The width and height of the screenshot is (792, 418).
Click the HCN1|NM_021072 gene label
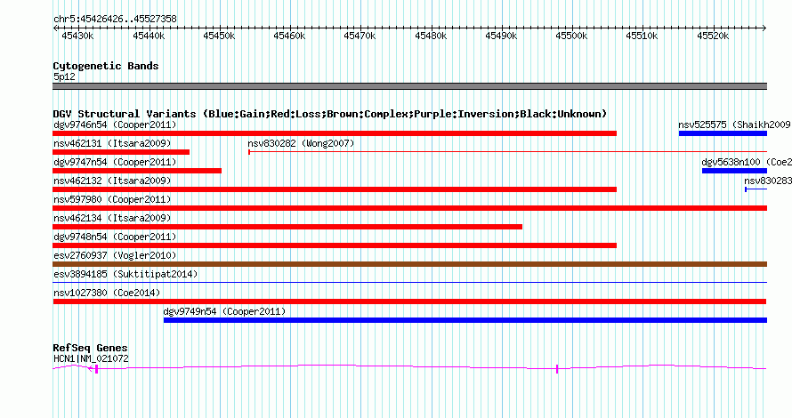[91, 359]
